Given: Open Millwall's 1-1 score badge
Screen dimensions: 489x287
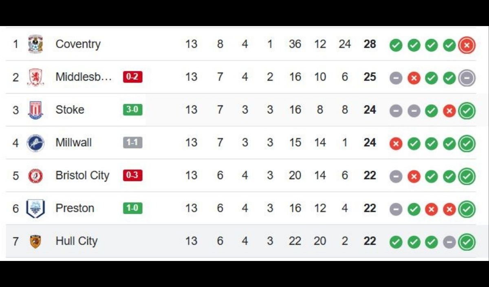Looking at the screenshot, I should (x=132, y=143).
